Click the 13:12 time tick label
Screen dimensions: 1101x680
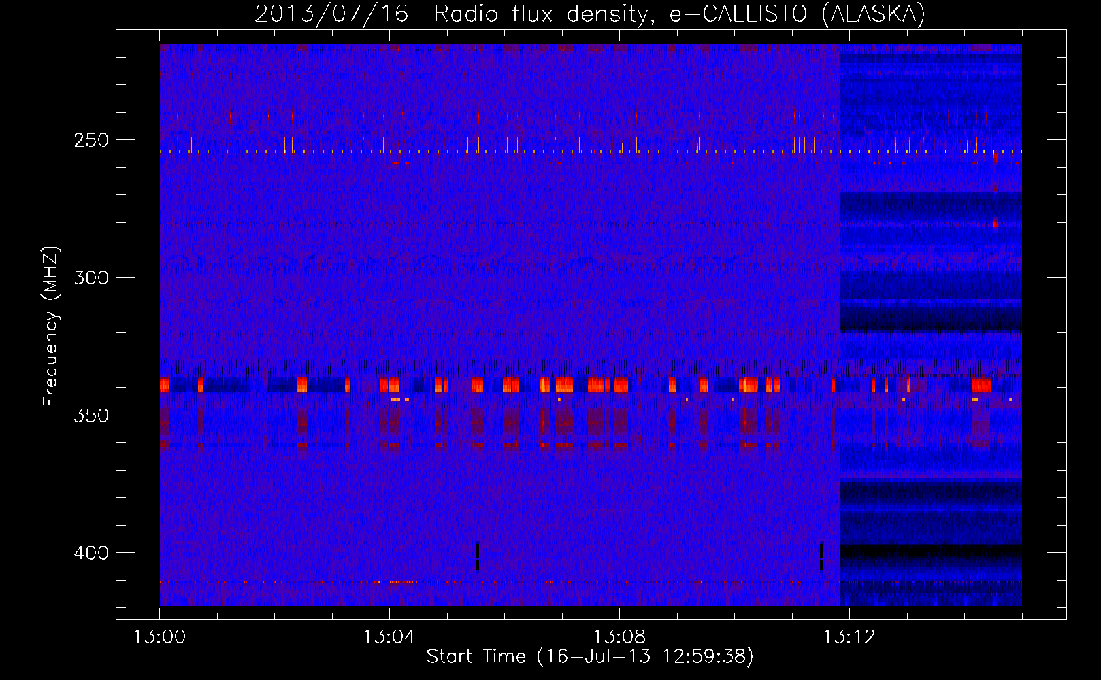pyautogui.click(x=849, y=637)
